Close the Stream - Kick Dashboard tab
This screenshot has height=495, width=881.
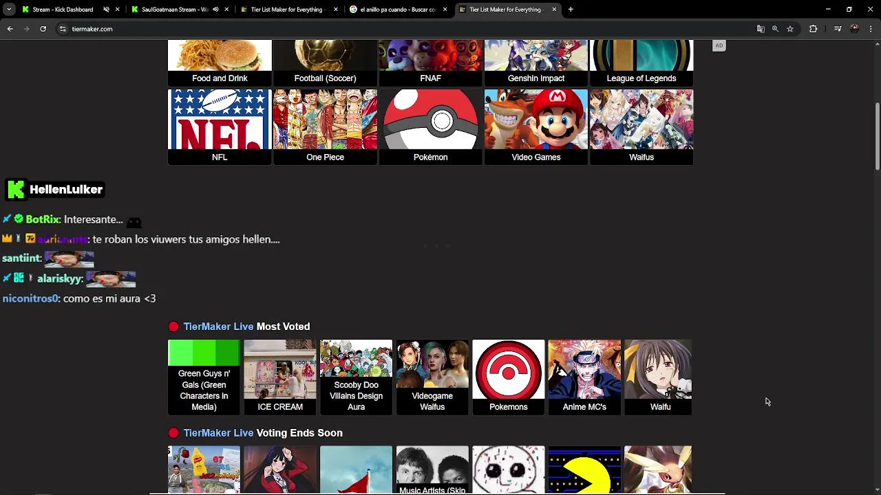coord(118,10)
